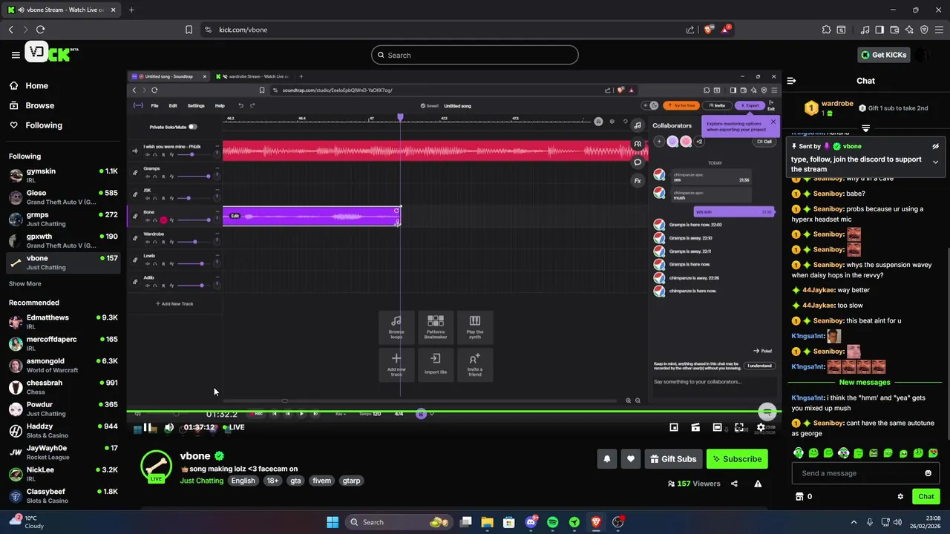Open Spotify from taskbar
This screenshot has width=950, height=534.
[x=552, y=522]
